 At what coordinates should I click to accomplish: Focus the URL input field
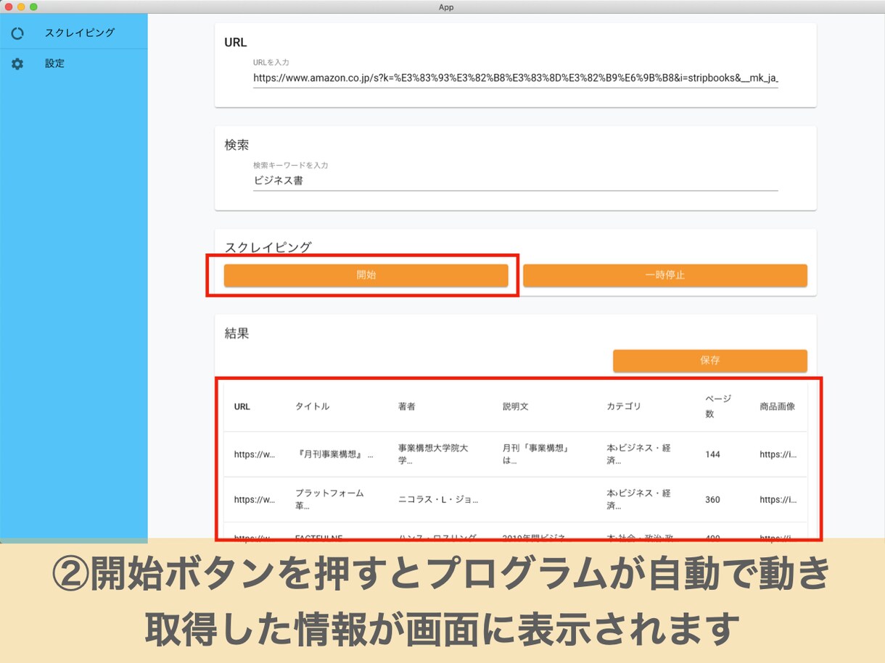[x=515, y=78]
